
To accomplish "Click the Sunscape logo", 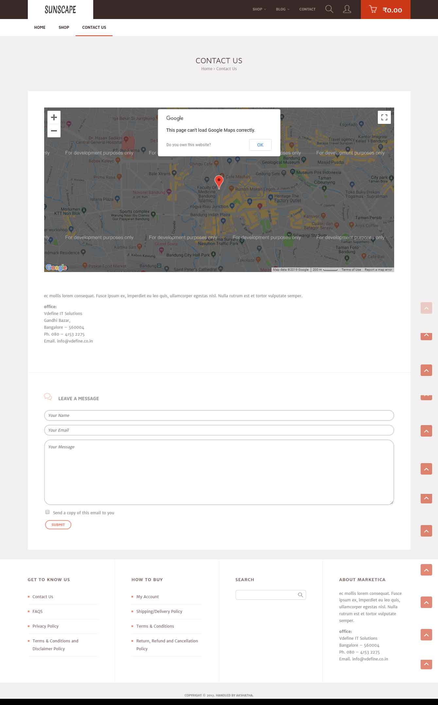I will point(60,10).
